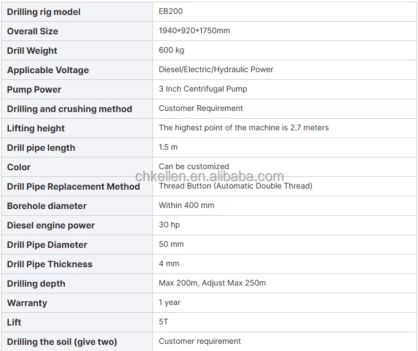Click the chkellen.en.alibaba.com watermark
The image size is (418, 351).
pyautogui.click(x=210, y=176)
